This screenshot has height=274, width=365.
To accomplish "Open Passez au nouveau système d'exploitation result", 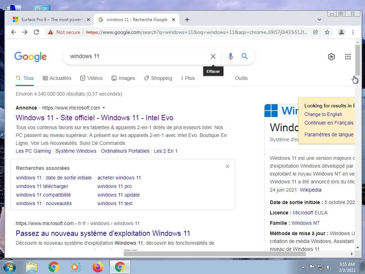I will (x=103, y=233).
